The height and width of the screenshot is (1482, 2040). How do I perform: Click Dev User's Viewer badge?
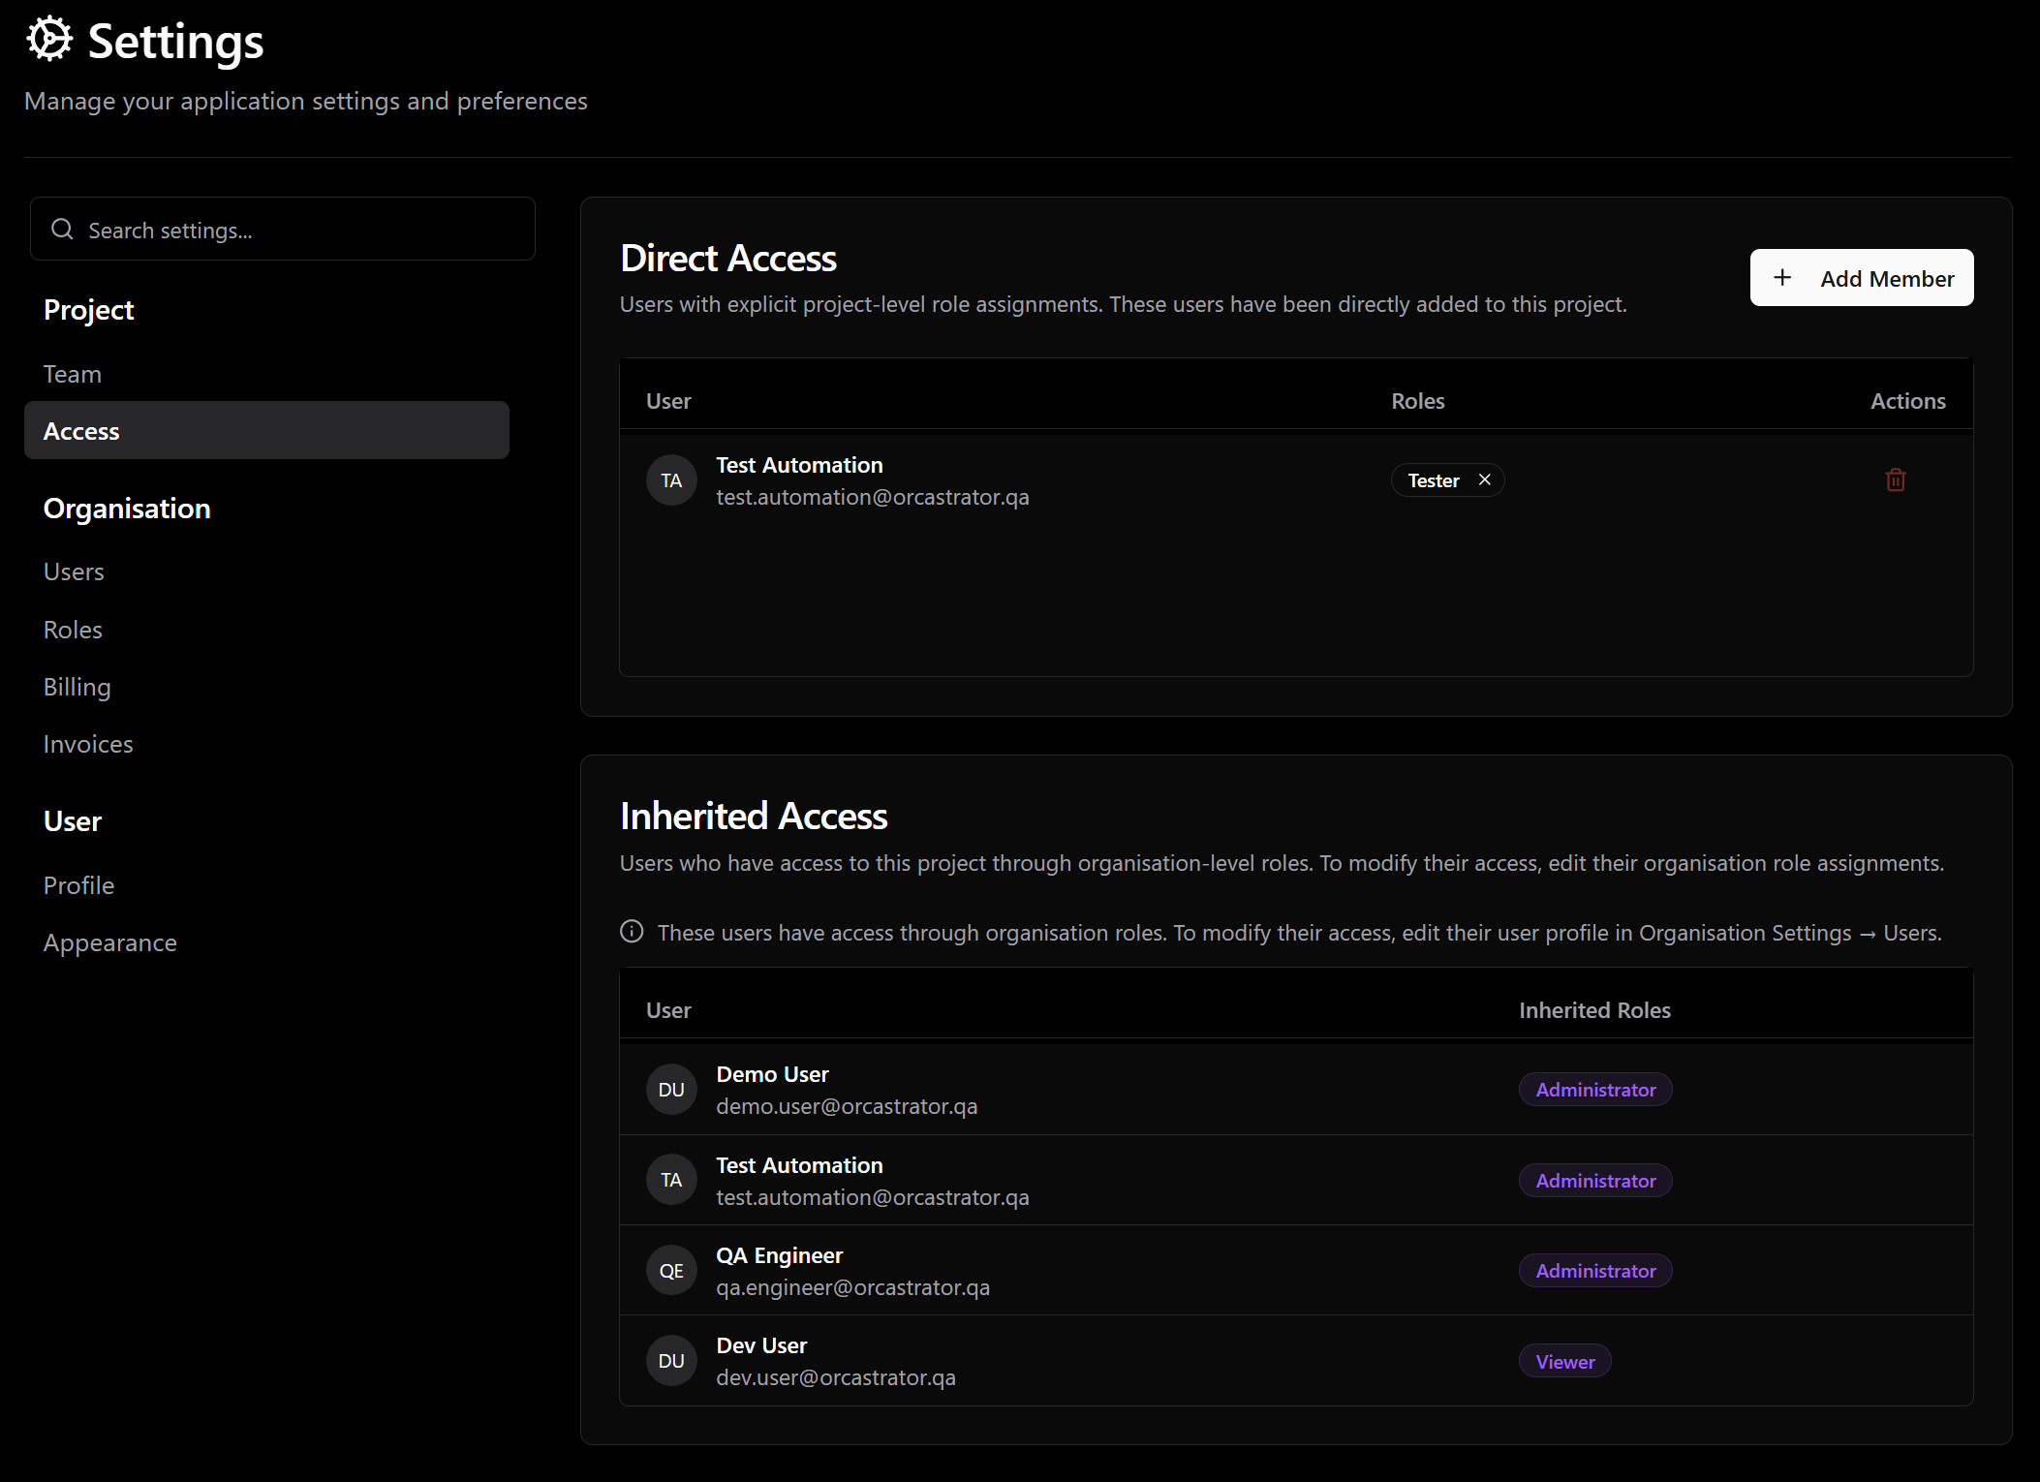click(1564, 1362)
